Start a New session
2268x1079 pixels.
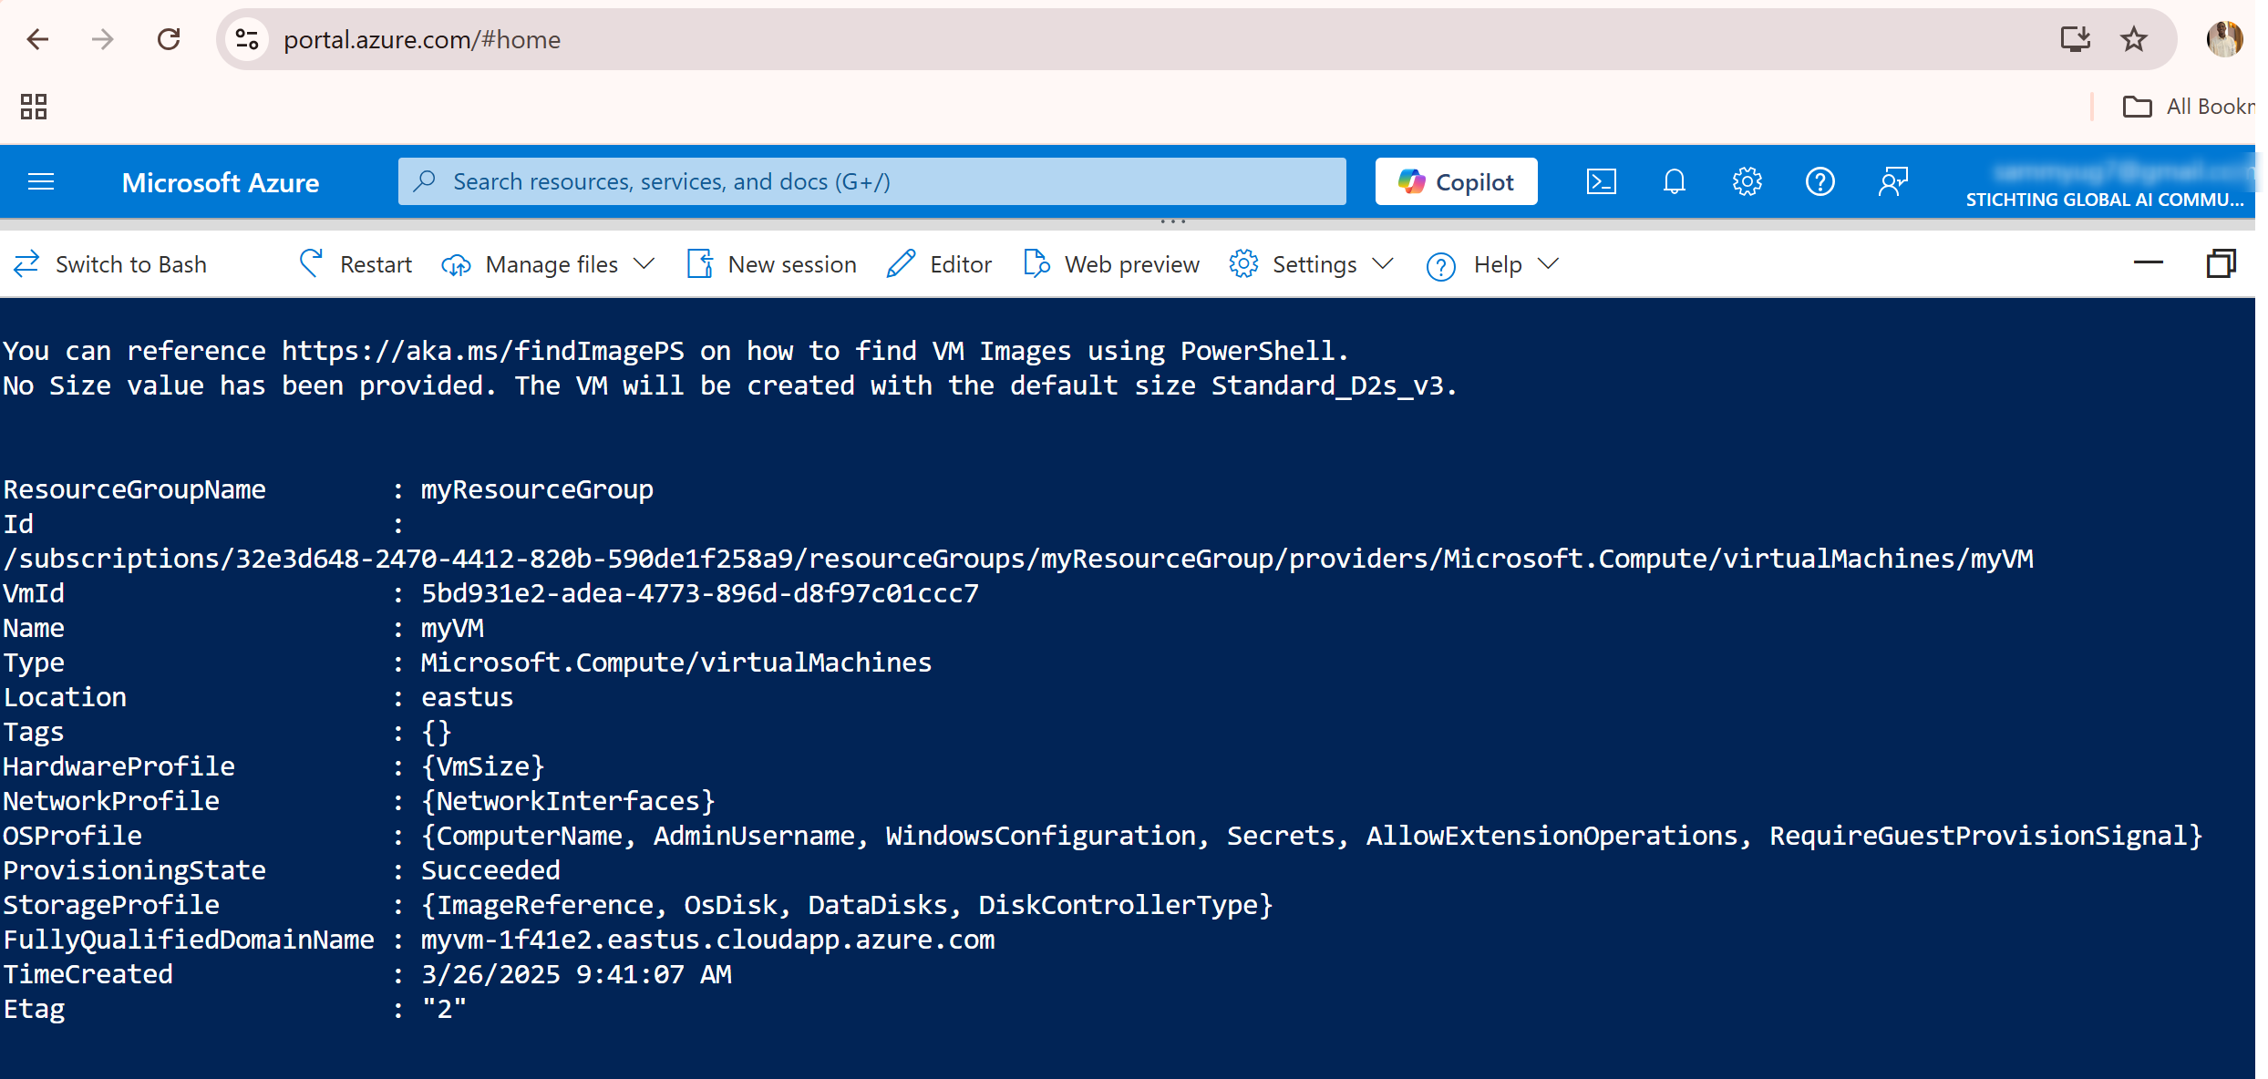[771, 264]
